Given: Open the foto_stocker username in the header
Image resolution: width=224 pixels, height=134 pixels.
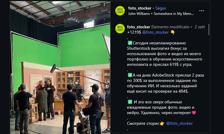Looking at the screenshot, I should (x=140, y=8).
